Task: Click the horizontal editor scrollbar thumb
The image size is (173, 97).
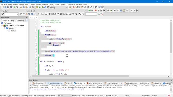Action: [81, 76]
